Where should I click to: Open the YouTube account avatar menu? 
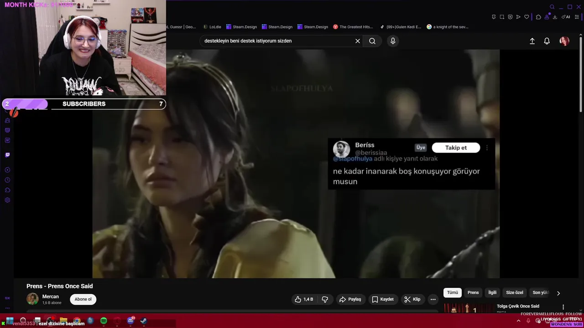pos(564,41)
